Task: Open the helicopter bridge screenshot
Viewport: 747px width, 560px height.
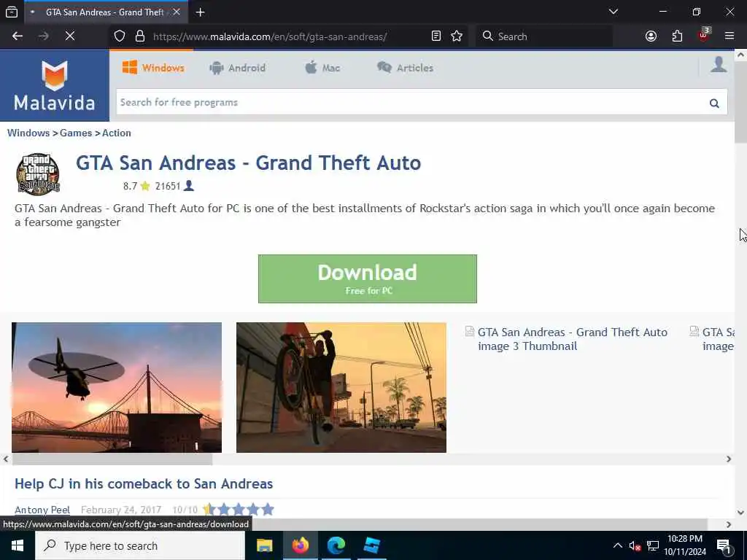Action: pyautogui.click(x=117, y=387)
